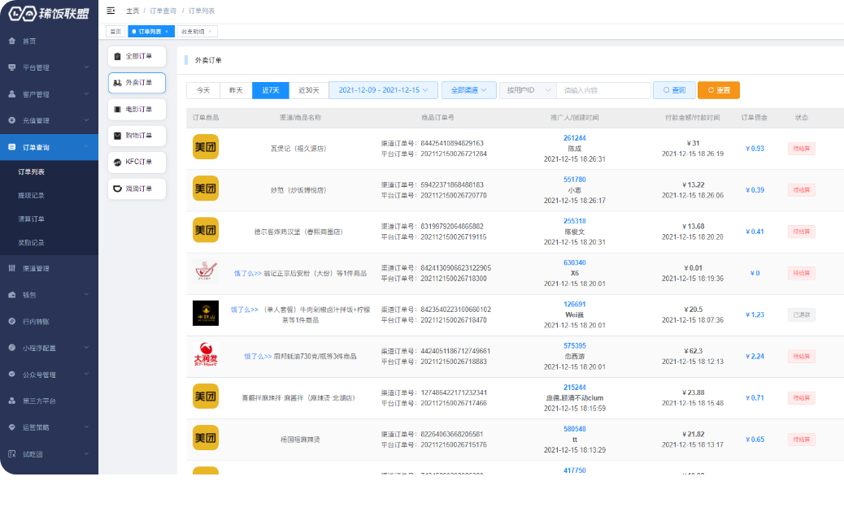844x507 pixels.
Task: Open the 全部渠道 channel dropdown
Action: pos(468,90)
